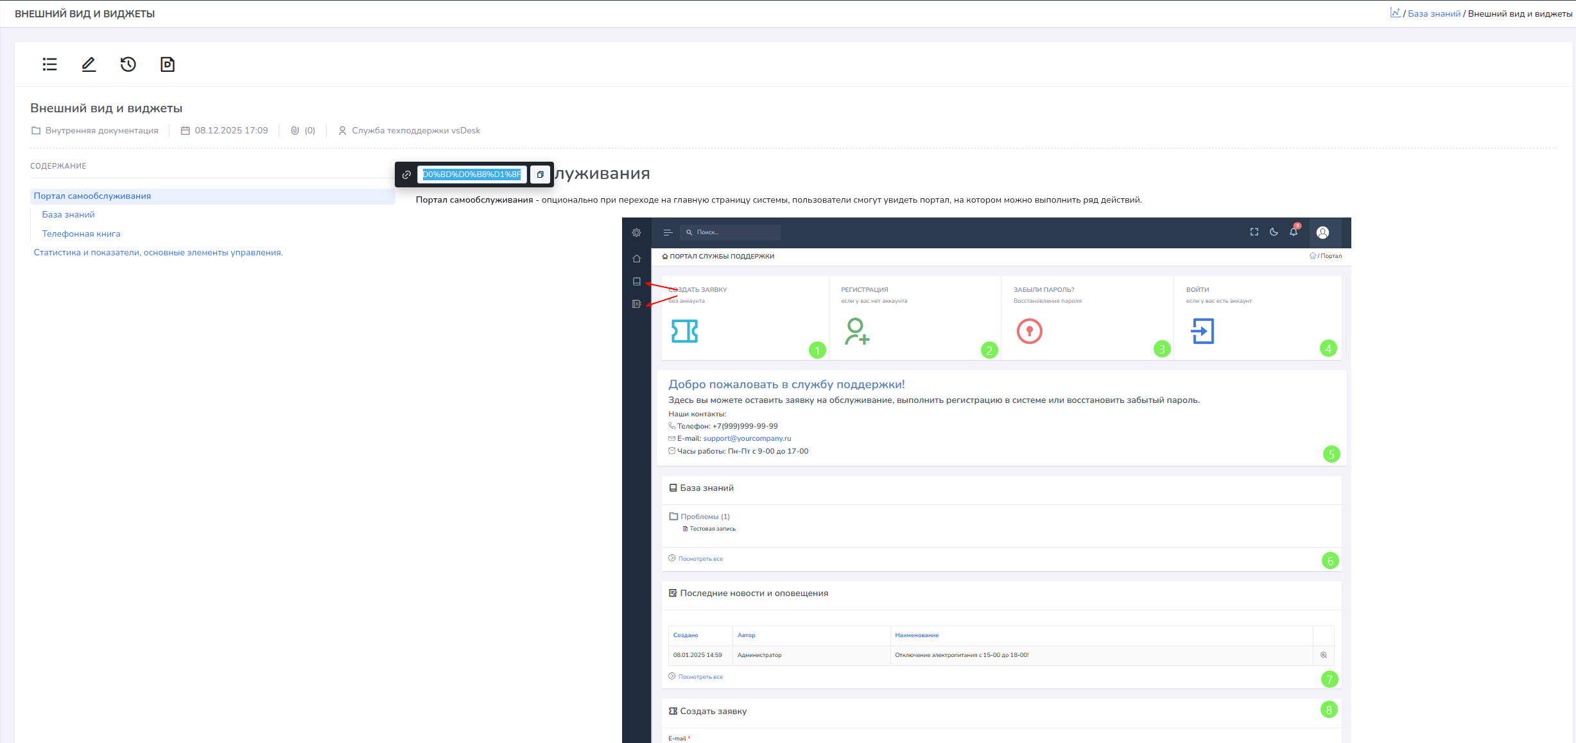1576x743 pixels.
Task: Jump to Телефонная книга section
Action: (81, 234)
